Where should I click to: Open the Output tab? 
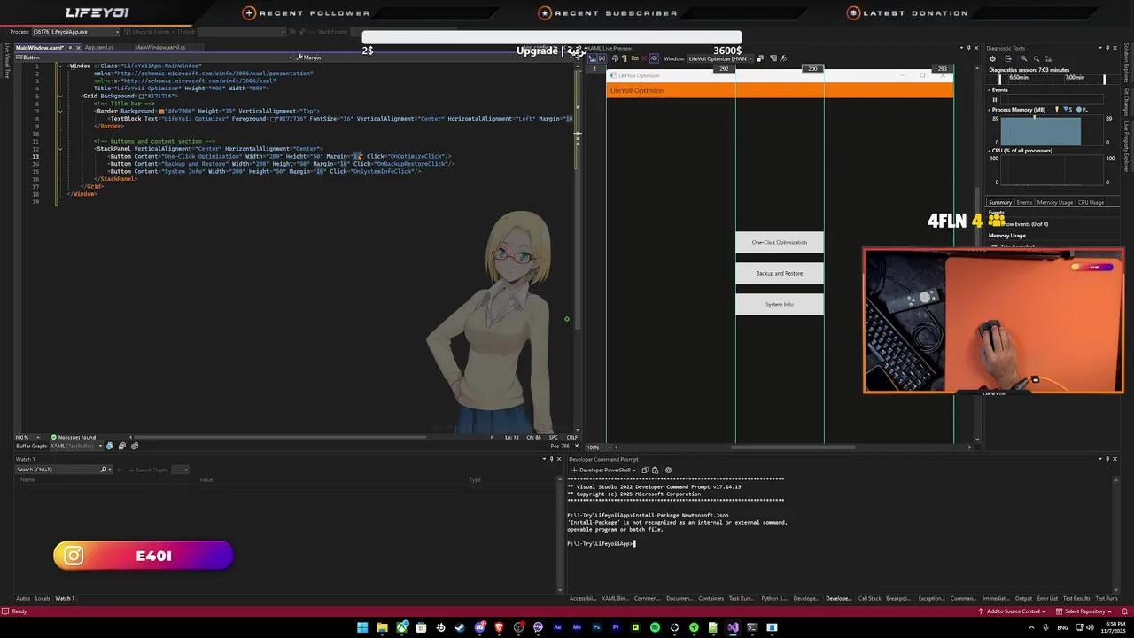point(1023,598)
